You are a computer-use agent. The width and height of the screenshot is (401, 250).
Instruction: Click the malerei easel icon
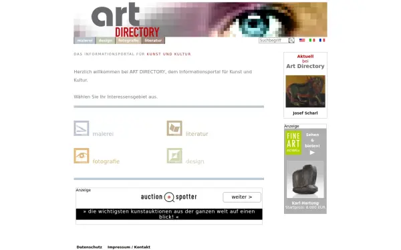click(x=82, y=128)
